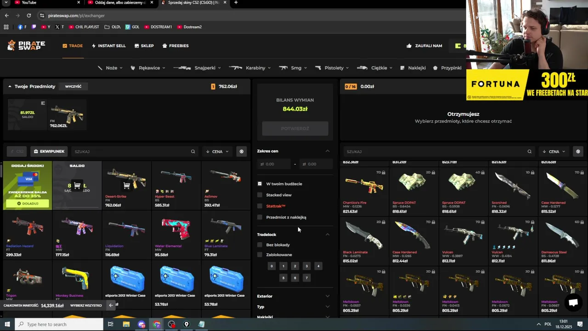Open the Freebies tab
588x331 pixels.
point(175,46)
